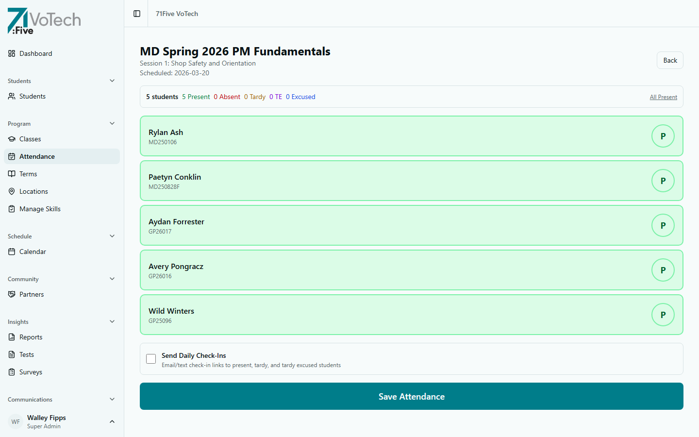Expand the Walley Fipps user menu
The image size is (699, 437).
pyautogui.click(x=112, y=421)
